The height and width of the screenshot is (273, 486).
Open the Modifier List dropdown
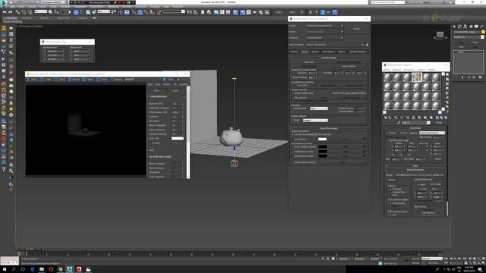pyautogui.click(x=469, y=37)
